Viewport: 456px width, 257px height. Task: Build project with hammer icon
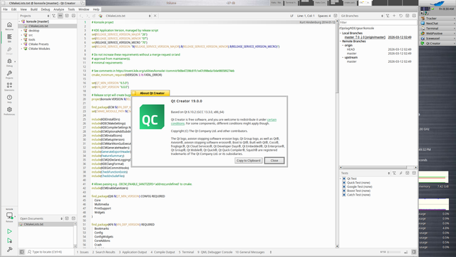[x=9, y=249]
